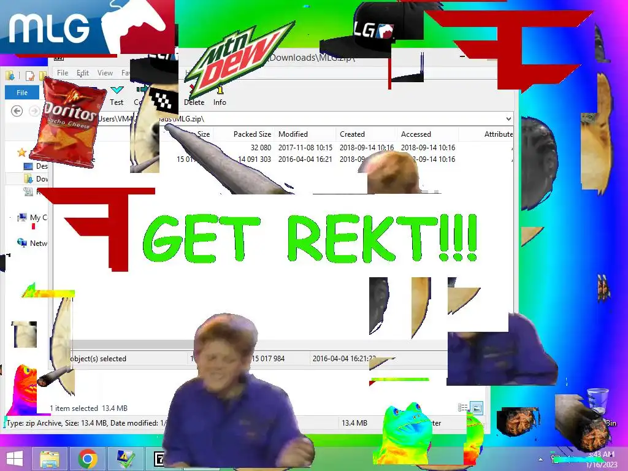Sort by the Size column header
The width and height of the screenshot is (628, 471).
point(204,134)
